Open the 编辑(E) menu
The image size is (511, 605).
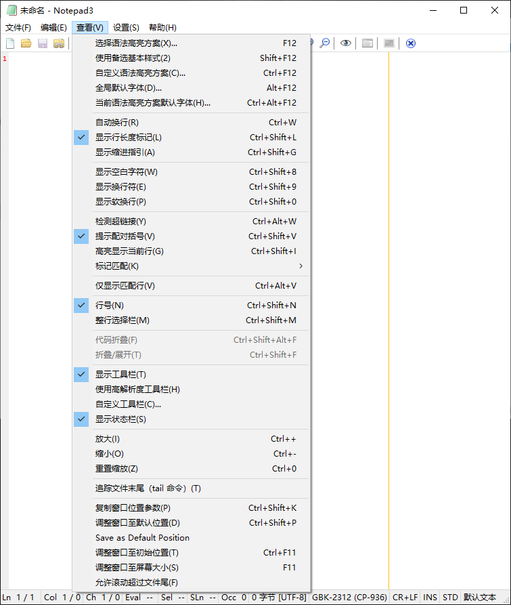[x=53, y=27]
